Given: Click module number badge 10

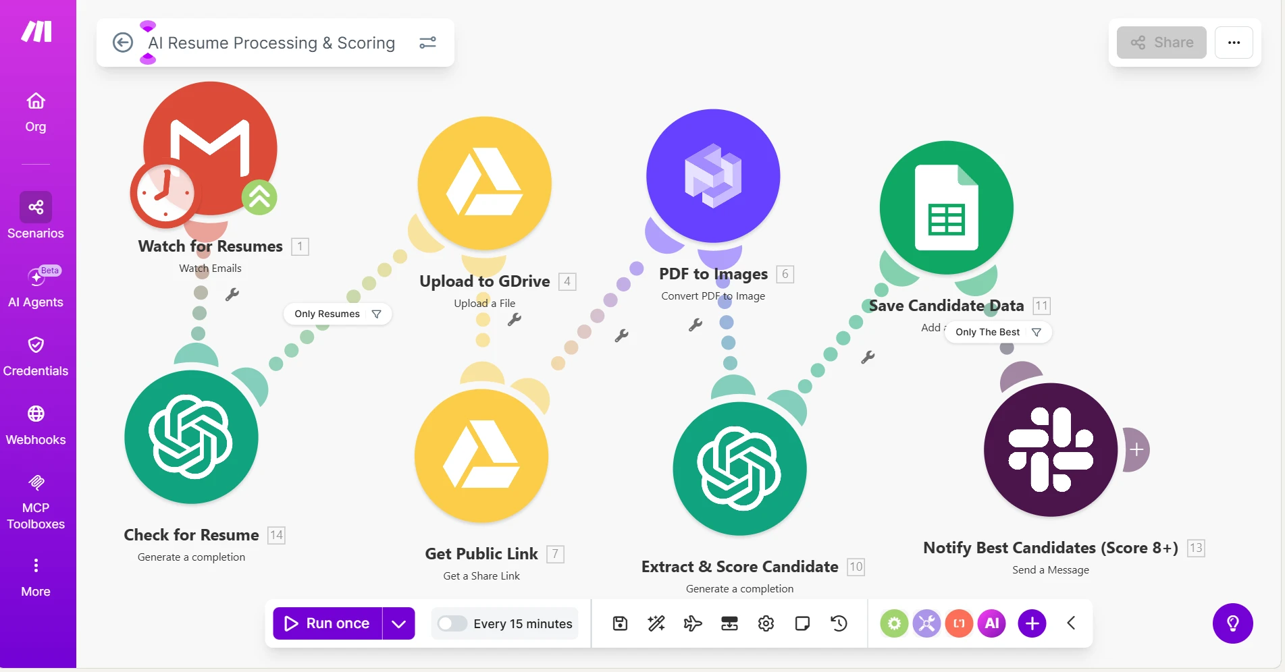Looking at the screenshot, I should [856, 567].
